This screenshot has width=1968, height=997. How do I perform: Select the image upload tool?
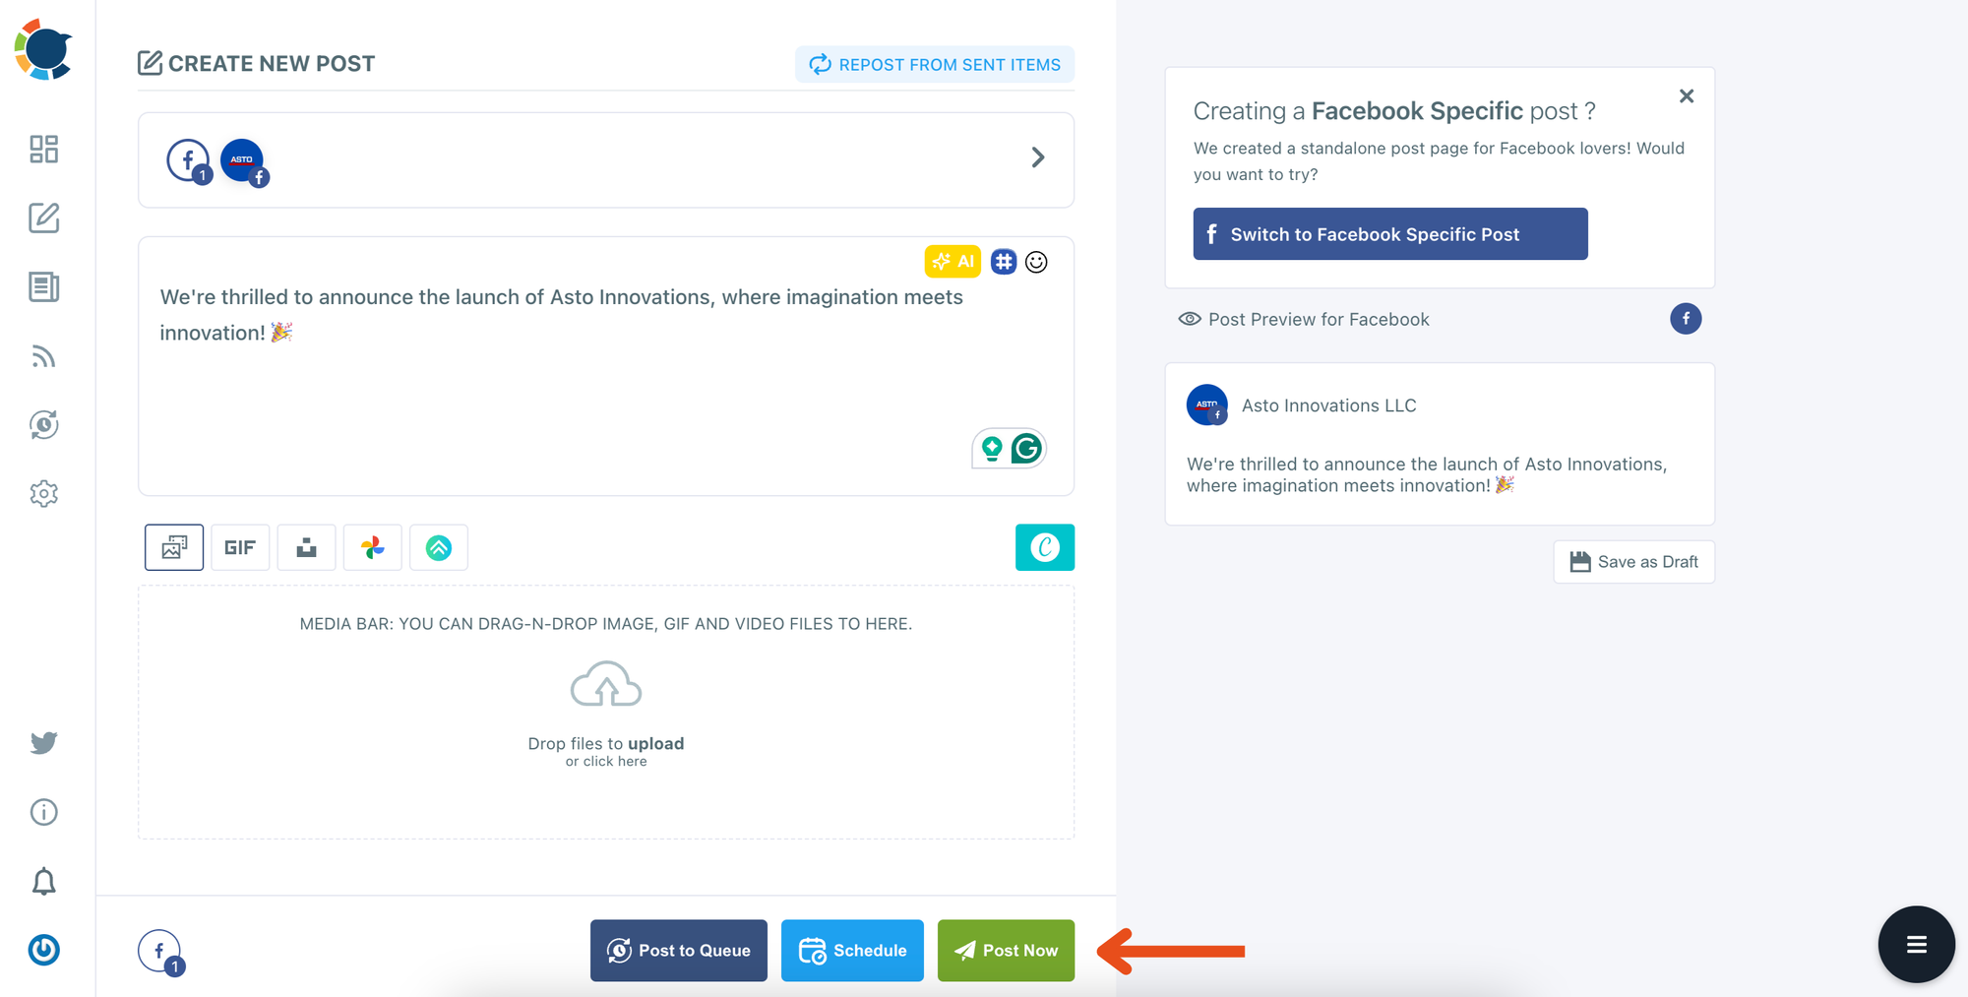pos(174,547)
